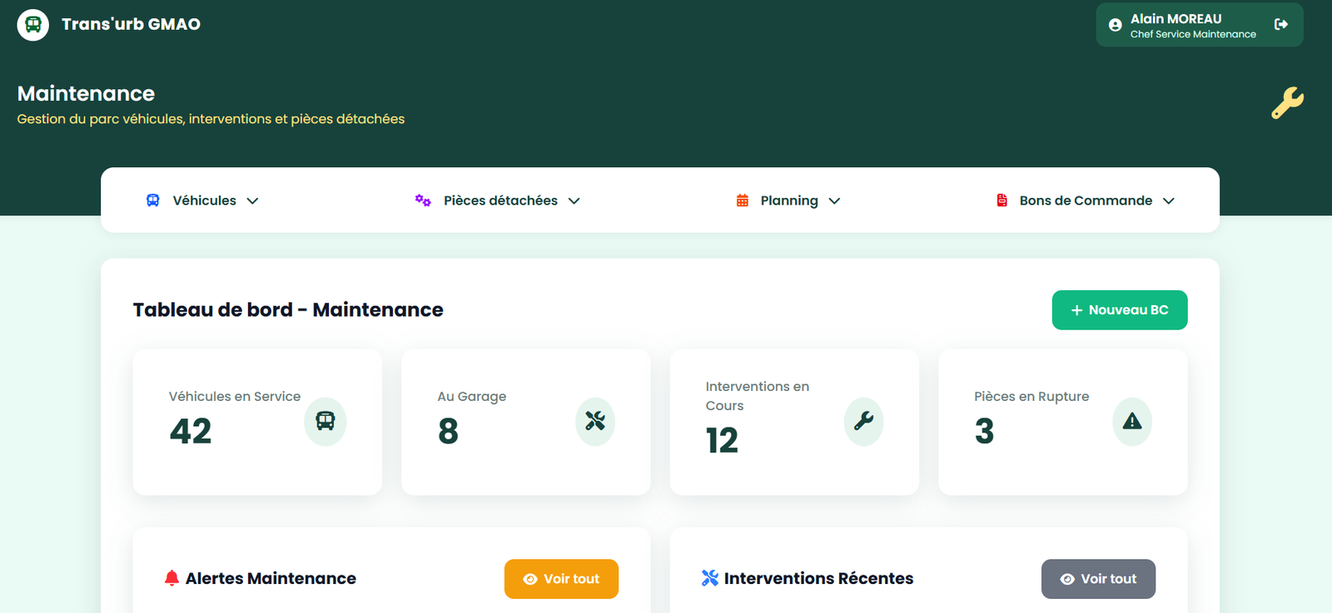Expand the Bons de Commande dropdown chevron
Image resolution: width=1332 pixels, height=613 pixels.
coord(1169,201)
